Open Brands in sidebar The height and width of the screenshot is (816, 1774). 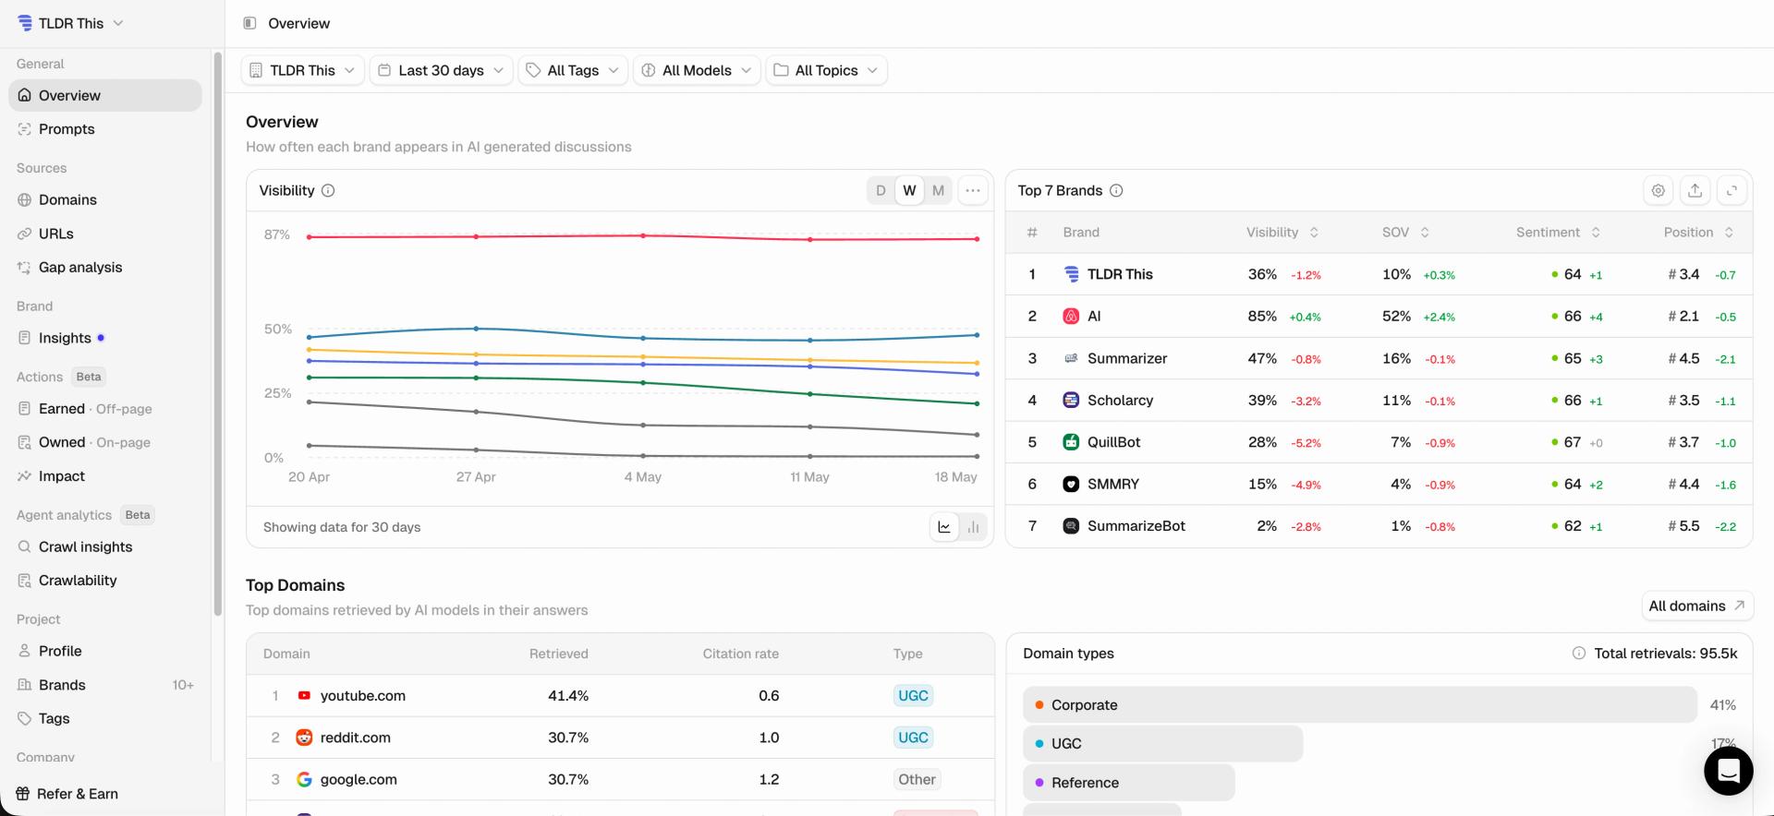(x=105, y=685)
